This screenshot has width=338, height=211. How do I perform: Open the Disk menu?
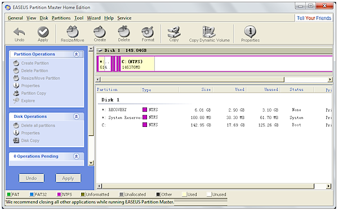coord(44,18)
